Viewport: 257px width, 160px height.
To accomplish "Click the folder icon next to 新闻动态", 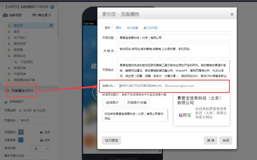I will point(9,56).
